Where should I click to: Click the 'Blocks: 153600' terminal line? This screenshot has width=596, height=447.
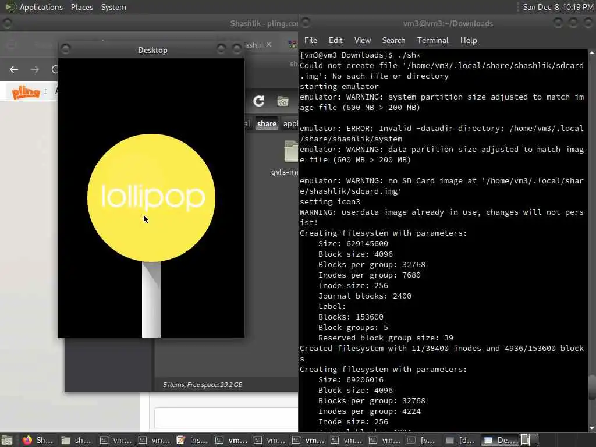click(x=351, y=317)
